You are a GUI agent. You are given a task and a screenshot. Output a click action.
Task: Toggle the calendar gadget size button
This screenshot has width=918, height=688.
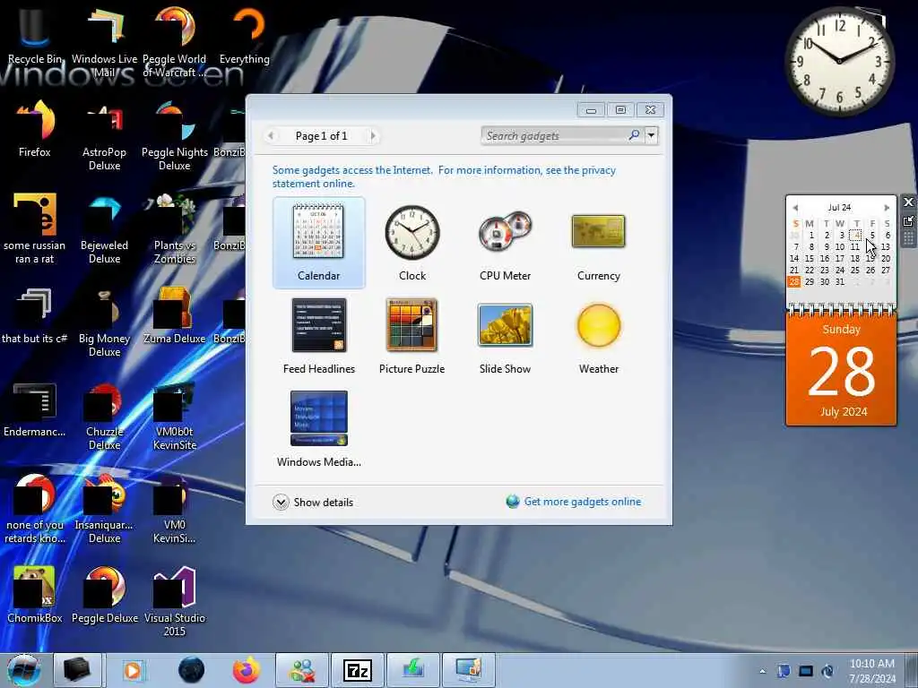pos(908,220)
